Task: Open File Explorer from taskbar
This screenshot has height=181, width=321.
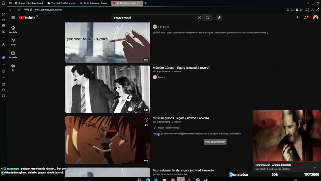Action: pyautogui.click(x=165, y=180)
